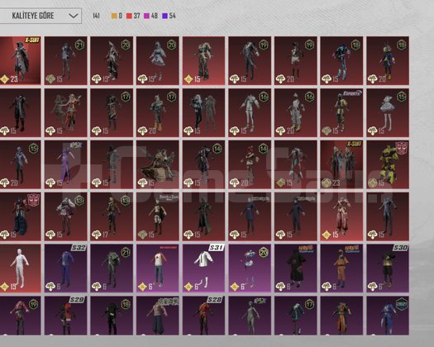Image resolution: width=434 pixels, height=347 pixels.
Task: Click the cloud icon on the Esports outfit card
Action: [x=327, y=131]
